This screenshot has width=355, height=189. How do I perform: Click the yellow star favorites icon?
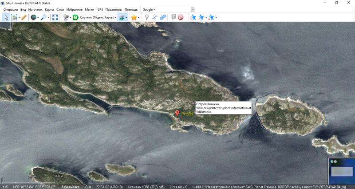pos(134,17)
